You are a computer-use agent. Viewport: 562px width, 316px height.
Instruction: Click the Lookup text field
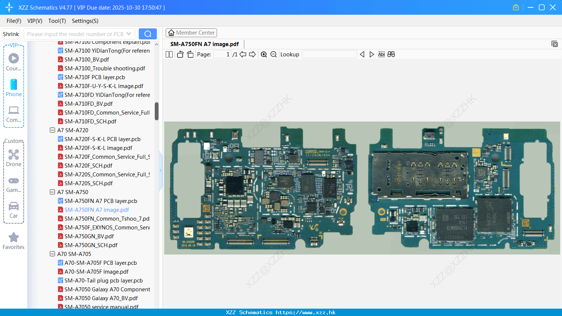click(x=330, y=54)
